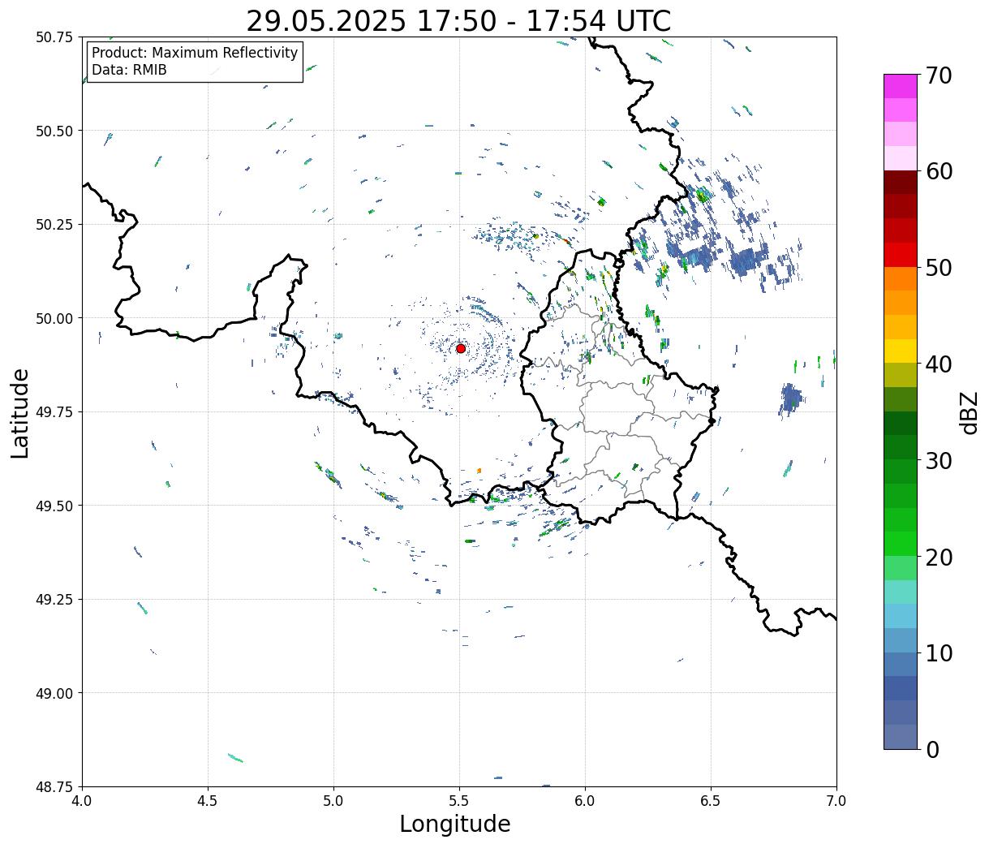Click the 'Latitude' axis label

tap(20, 412)
